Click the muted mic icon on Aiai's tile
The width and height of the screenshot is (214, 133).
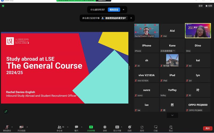(162, 36)
